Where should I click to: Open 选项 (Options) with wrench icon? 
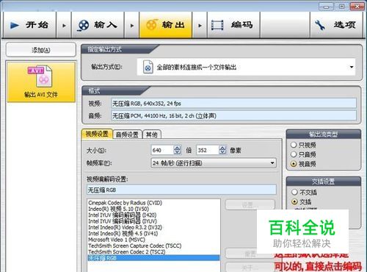(x=336, y=25)
